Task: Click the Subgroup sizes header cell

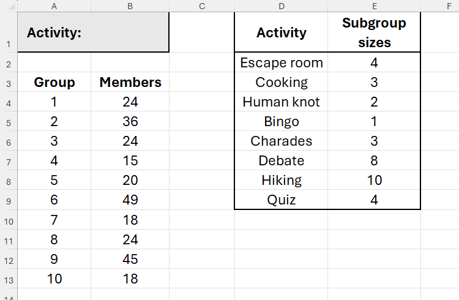Action: tap(374, 32)
